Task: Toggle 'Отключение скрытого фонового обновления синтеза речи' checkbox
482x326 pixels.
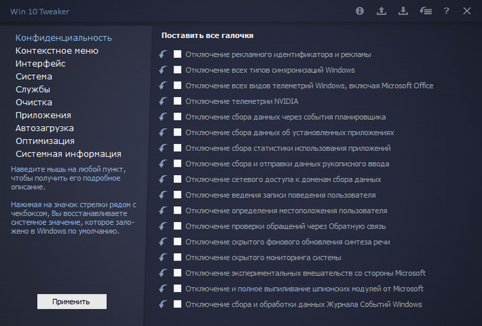Action: coord(178,242)
